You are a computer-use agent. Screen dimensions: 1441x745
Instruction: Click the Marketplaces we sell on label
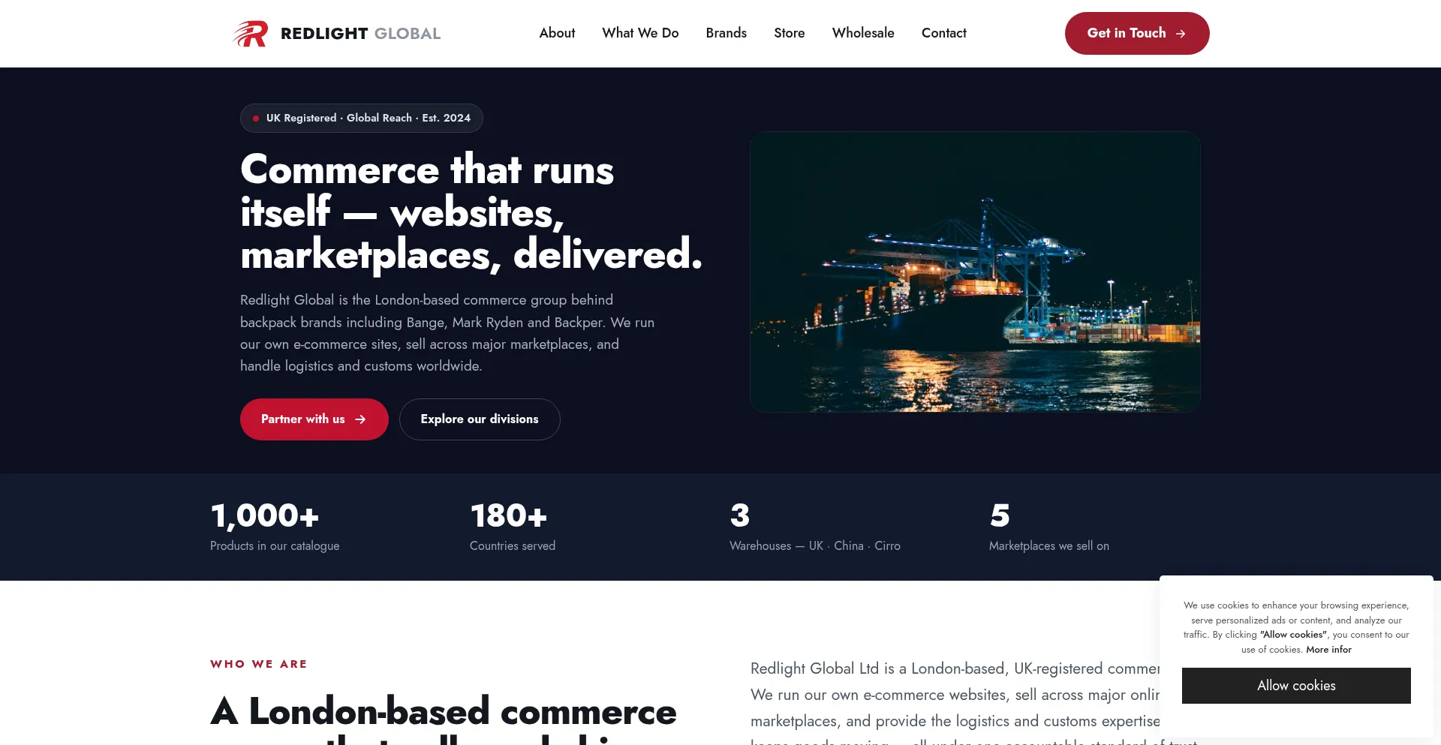tap(1049, 546)
